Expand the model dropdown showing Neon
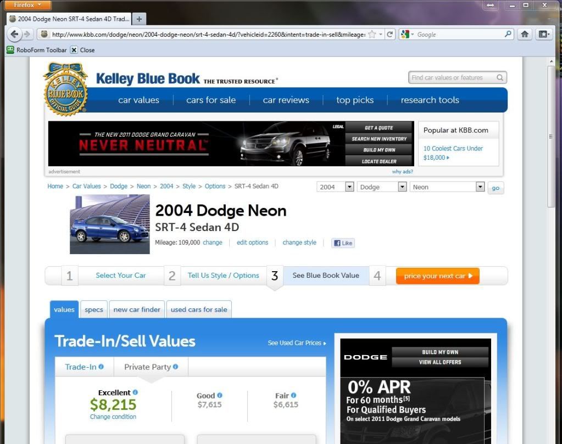 [x=480, y=187]
